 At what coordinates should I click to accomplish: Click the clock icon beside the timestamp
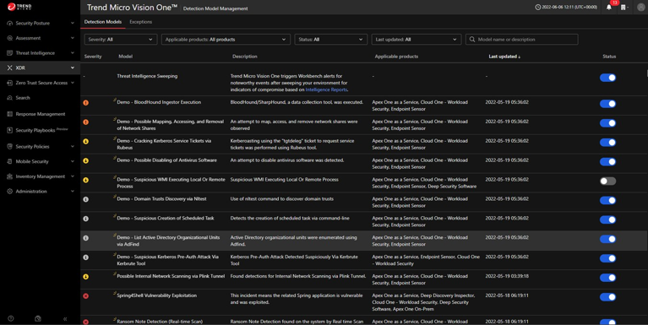point(537,7)
